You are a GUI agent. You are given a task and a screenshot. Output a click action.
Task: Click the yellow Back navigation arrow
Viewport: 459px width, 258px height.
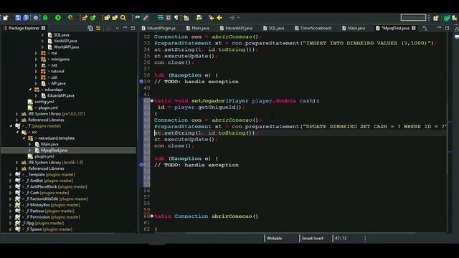[x=219, y=18]
